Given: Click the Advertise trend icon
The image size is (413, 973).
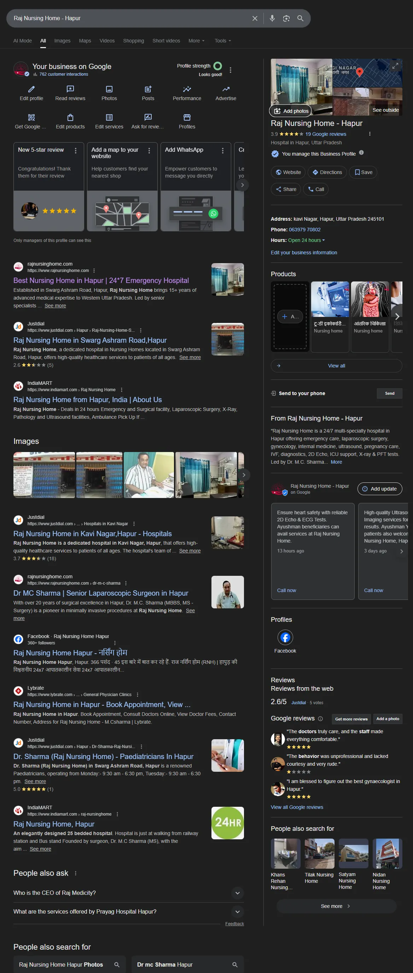Looking at the screenshot, I should coord(226,89).
